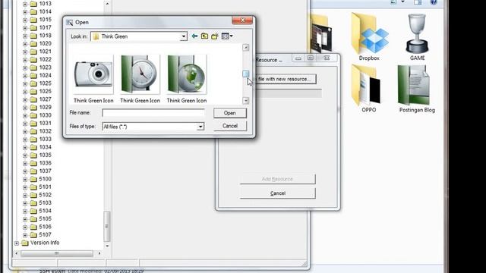Screen dimensions: 486x273
Task: Click file list scroll up arrow
Action: pyautogui.click(x=246, y=48)
